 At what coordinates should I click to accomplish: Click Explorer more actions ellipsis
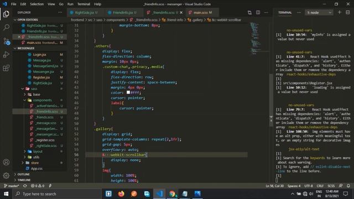tap(60, 12)
